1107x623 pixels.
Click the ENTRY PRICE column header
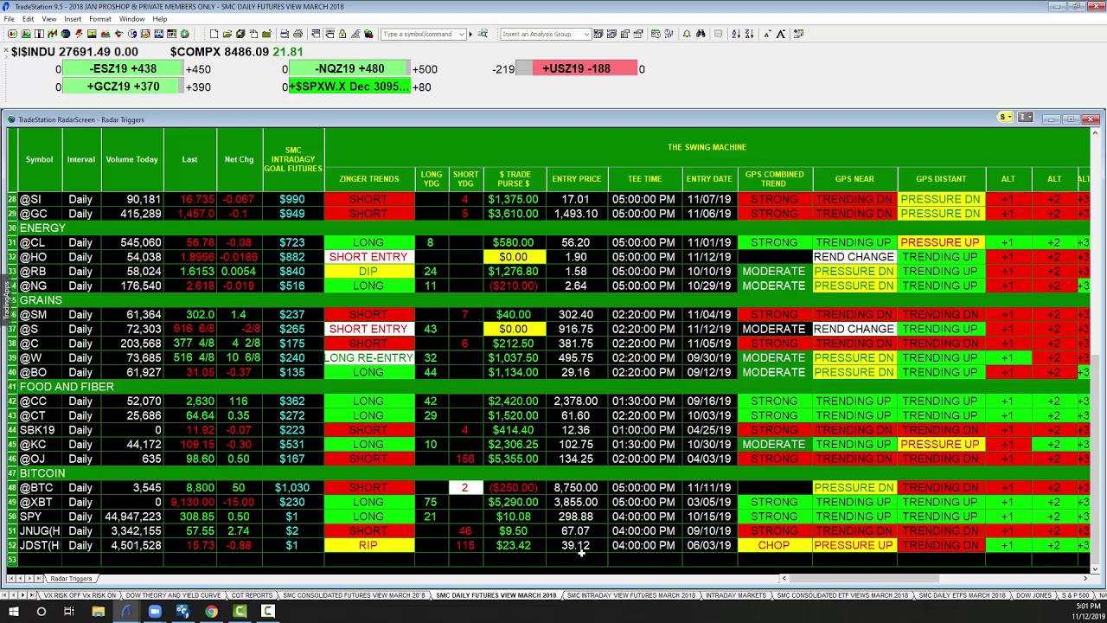coord(576,179)
